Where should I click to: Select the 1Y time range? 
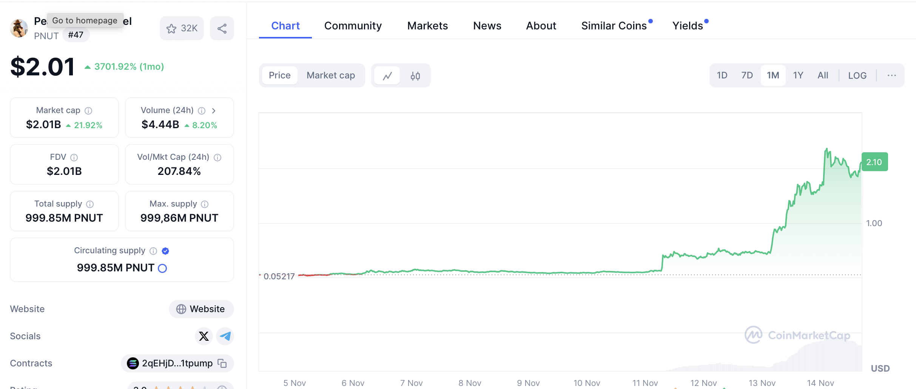point(798,75)
